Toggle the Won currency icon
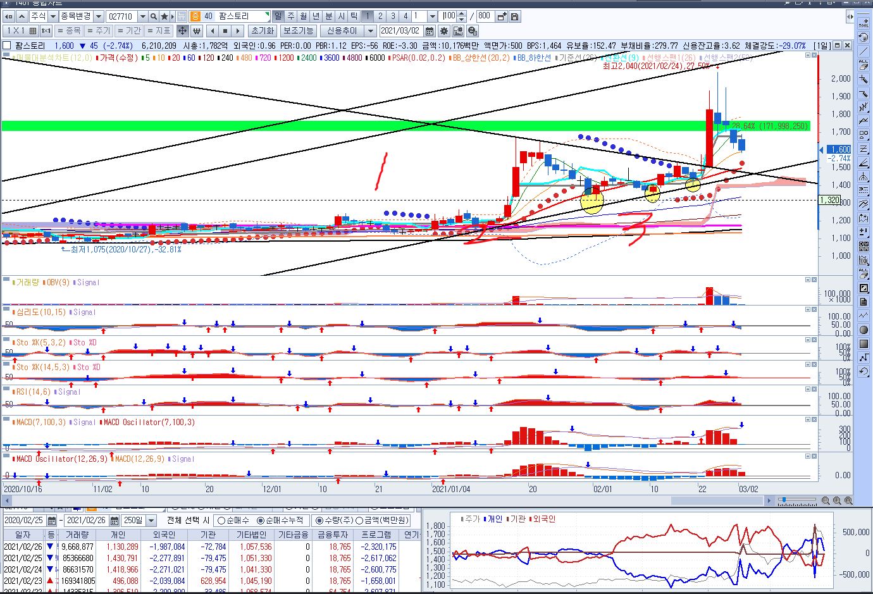 click(x=197, y=31)
